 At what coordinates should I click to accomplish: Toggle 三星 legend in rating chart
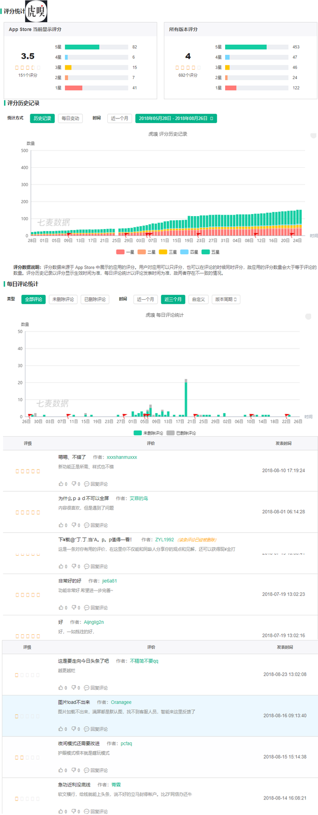(x=168, y=252)
